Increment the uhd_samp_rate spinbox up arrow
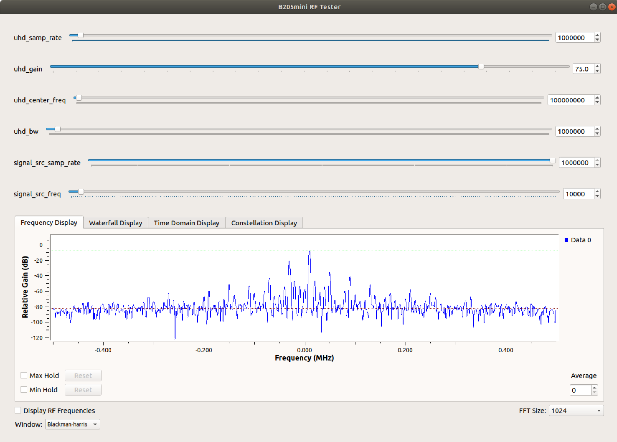The height and width of the screenshot is (442, 617). 597,35
